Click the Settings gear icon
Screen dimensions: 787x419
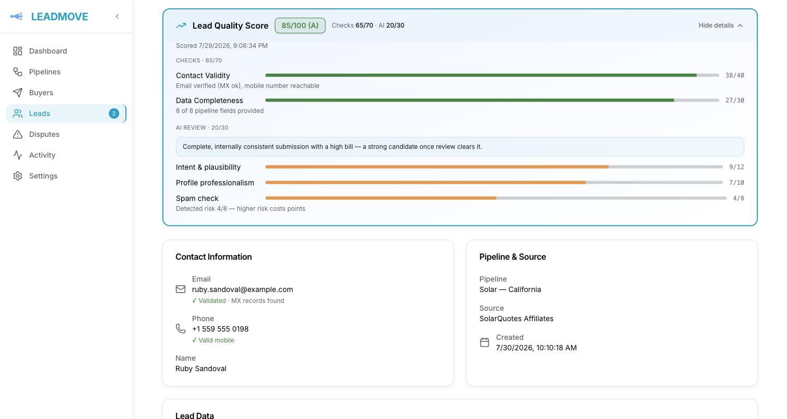click(18, 176)
